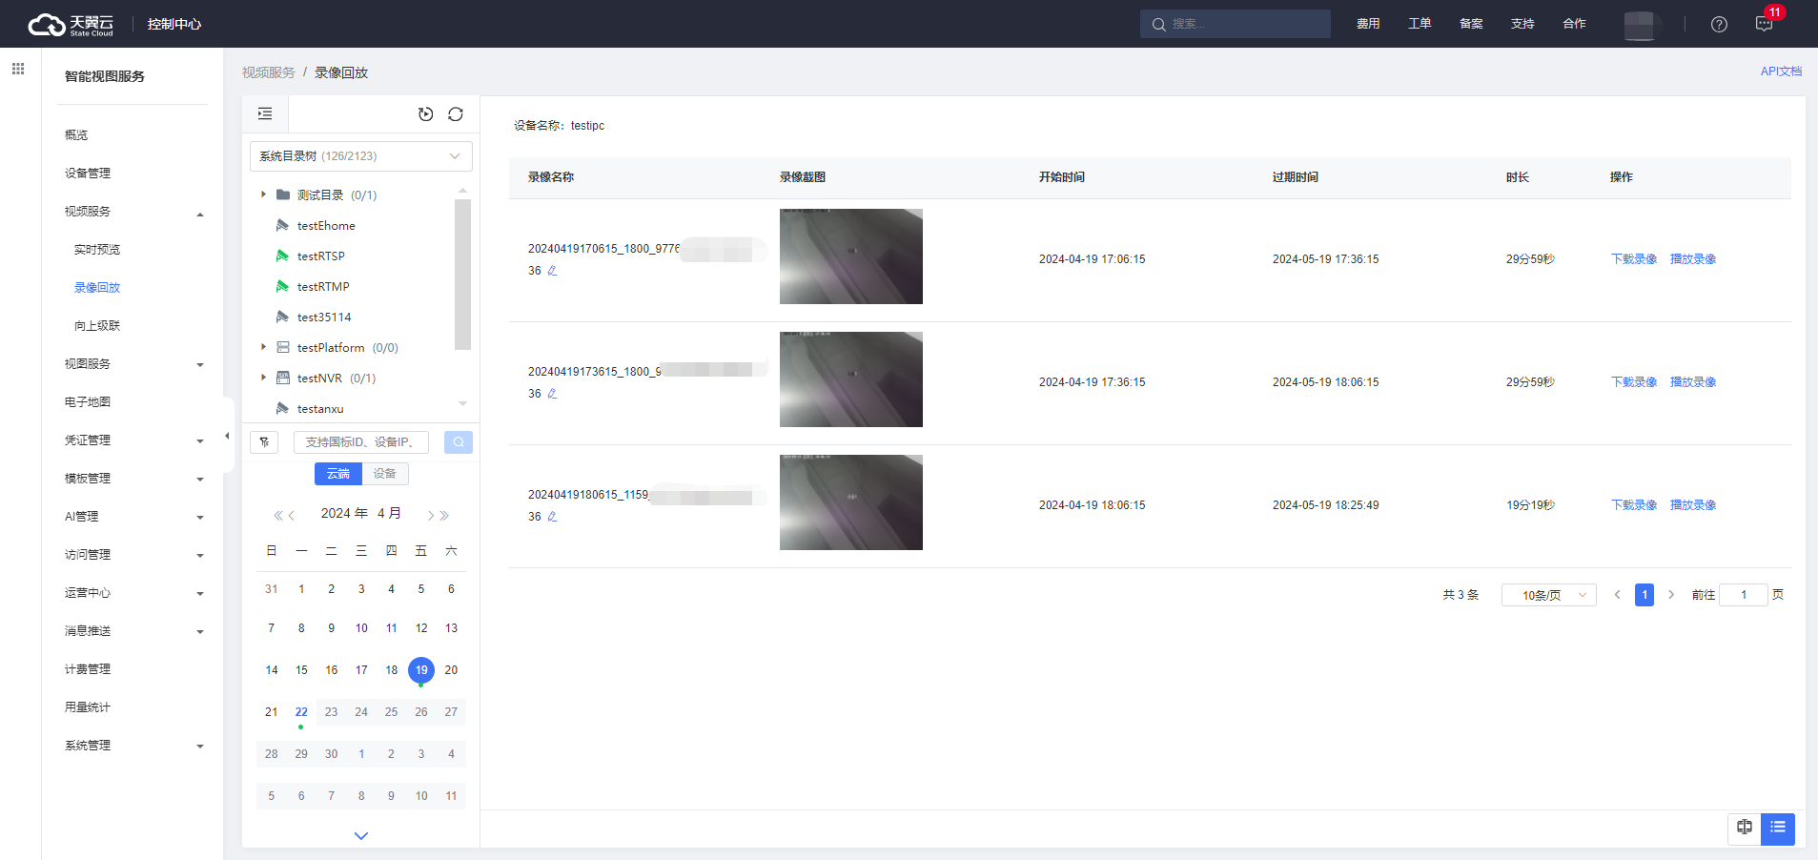Switch to 设备 tab
Screen dimensions: 1818x860
(385, 474)
